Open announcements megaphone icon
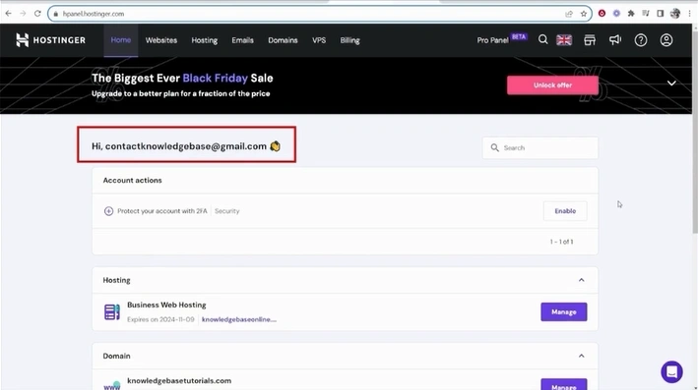The height and width of the screenshot is (390, 698). pos(615,40)
